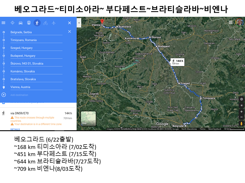The width and height of the screenshot is (245, 183).
Task: Click the Oradea city label on map
Action: pyautogui.click(x=215, y=58)
